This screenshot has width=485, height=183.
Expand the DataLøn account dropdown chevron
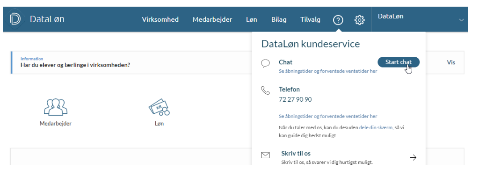point(461,20)
